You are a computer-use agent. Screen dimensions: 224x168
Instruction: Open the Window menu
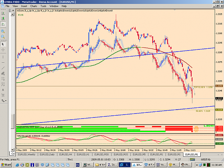tap(54, 6)
